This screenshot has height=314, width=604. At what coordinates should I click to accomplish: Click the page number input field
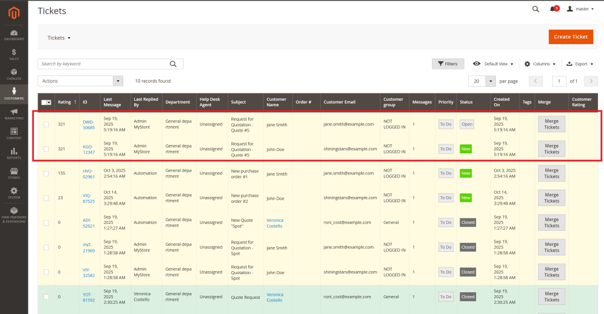coord(559,82)
